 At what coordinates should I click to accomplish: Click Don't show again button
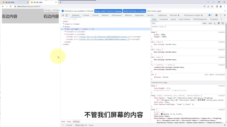[x=154, y=11]
